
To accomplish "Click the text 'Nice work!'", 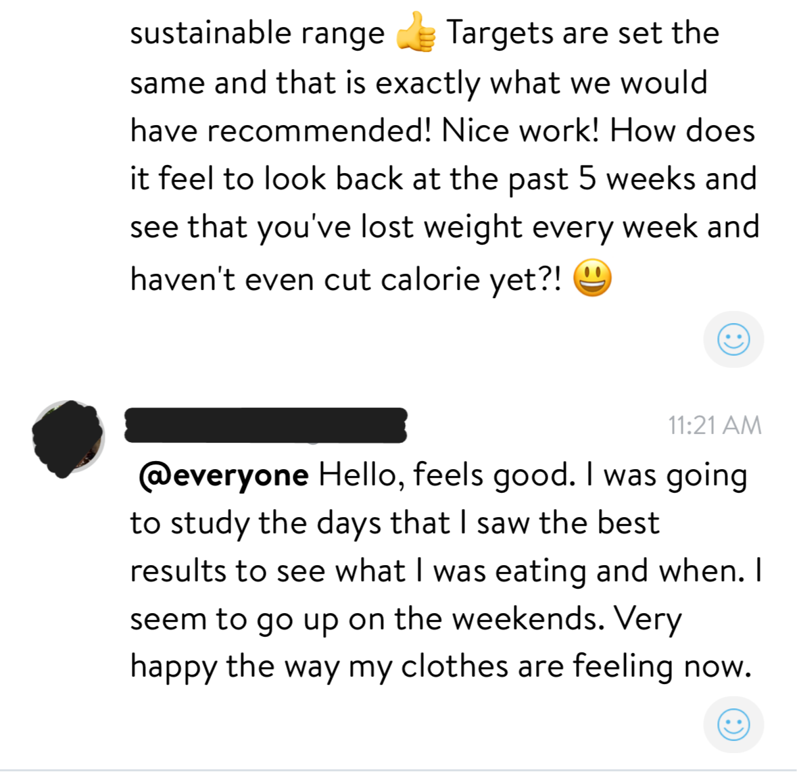I will point(520,130).
